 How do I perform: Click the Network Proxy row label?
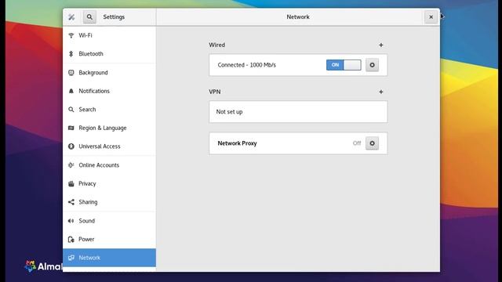pyautogui.click(x=237, y=143)
